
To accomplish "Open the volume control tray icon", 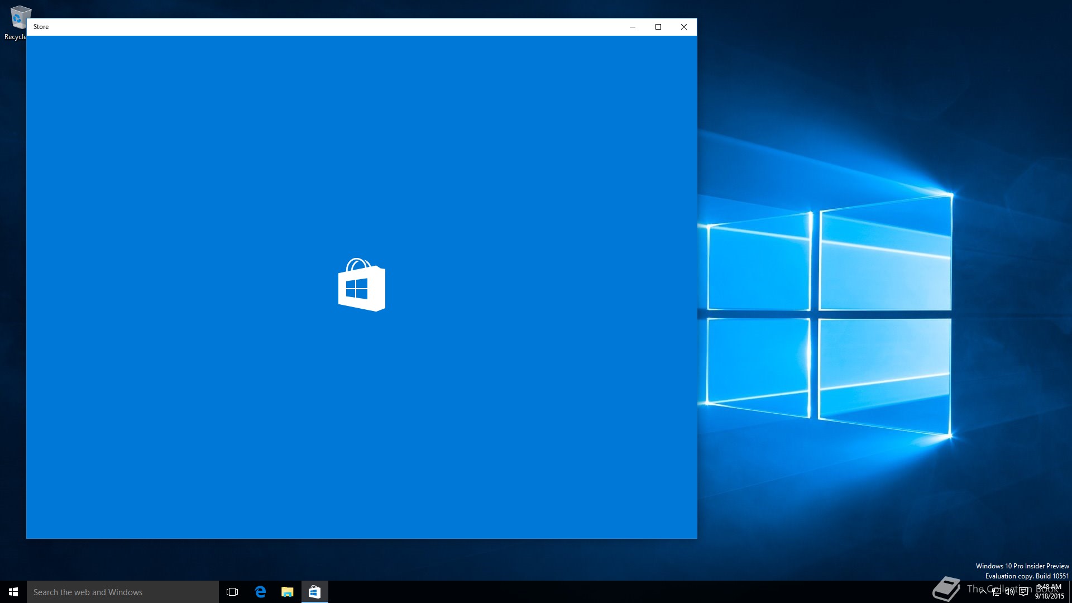I will pos(1010,592).
